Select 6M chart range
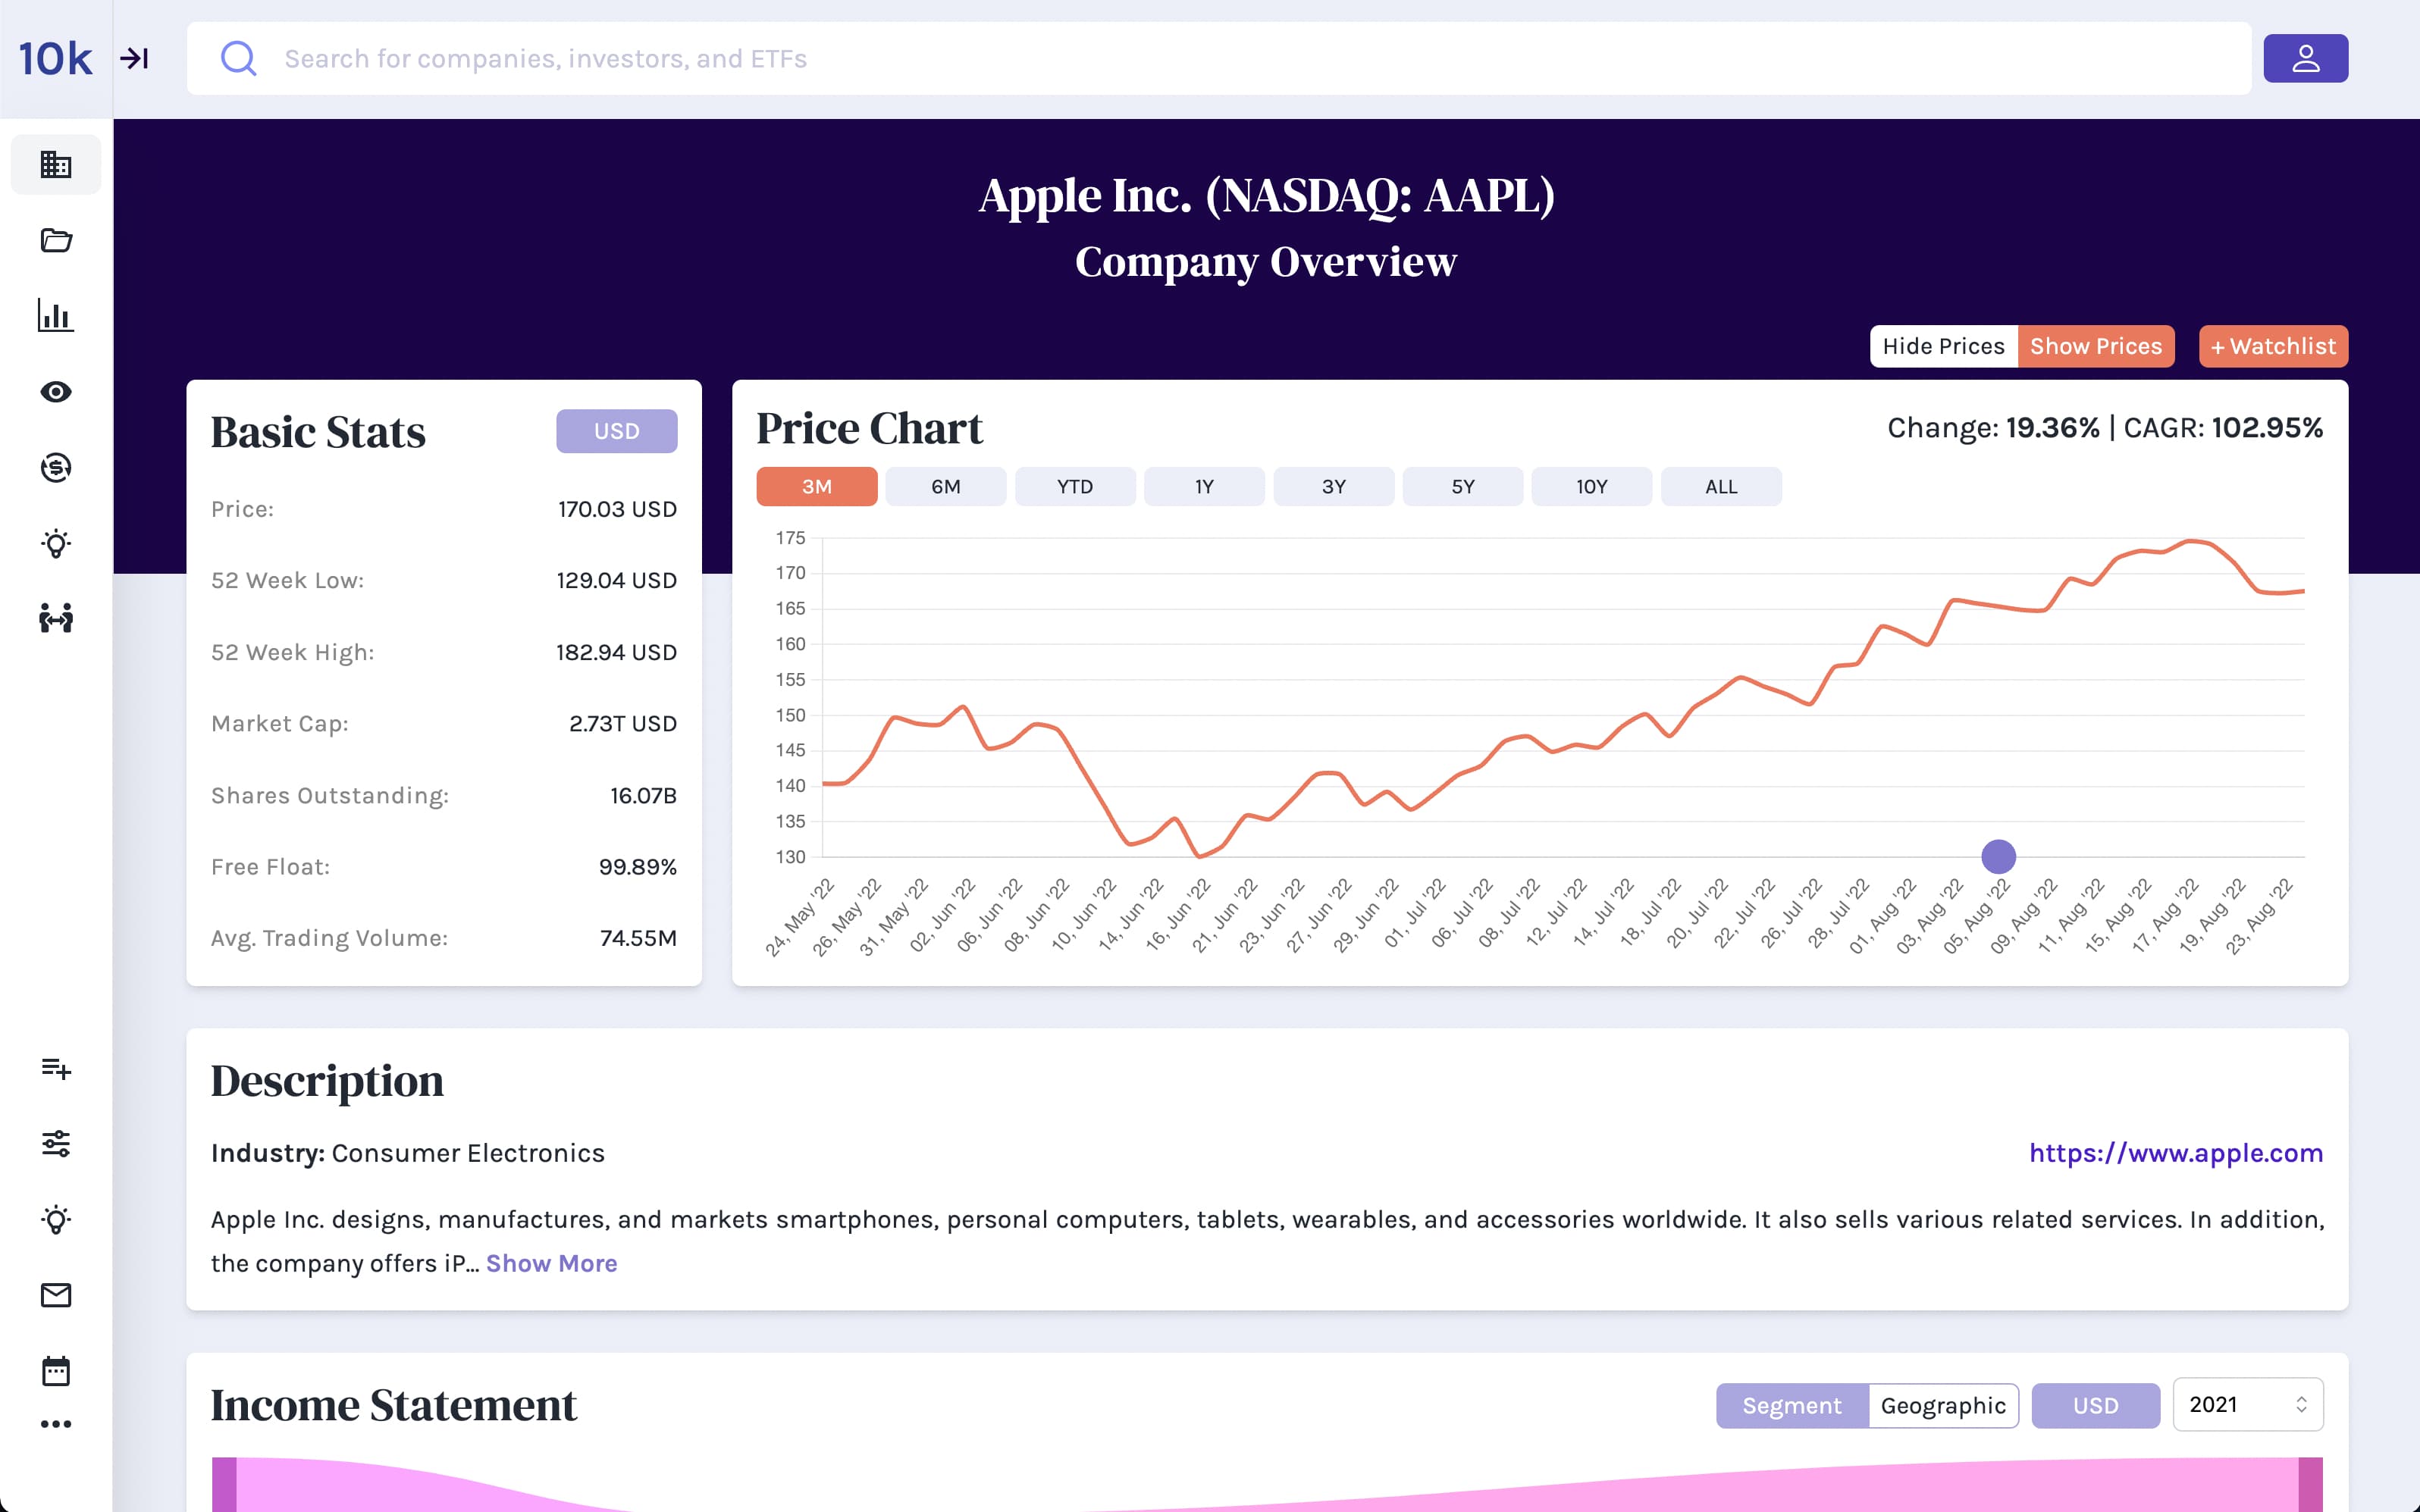The width and height of the screenshot is (2420, 1512). pyautogui.click(x=946, y=487)
